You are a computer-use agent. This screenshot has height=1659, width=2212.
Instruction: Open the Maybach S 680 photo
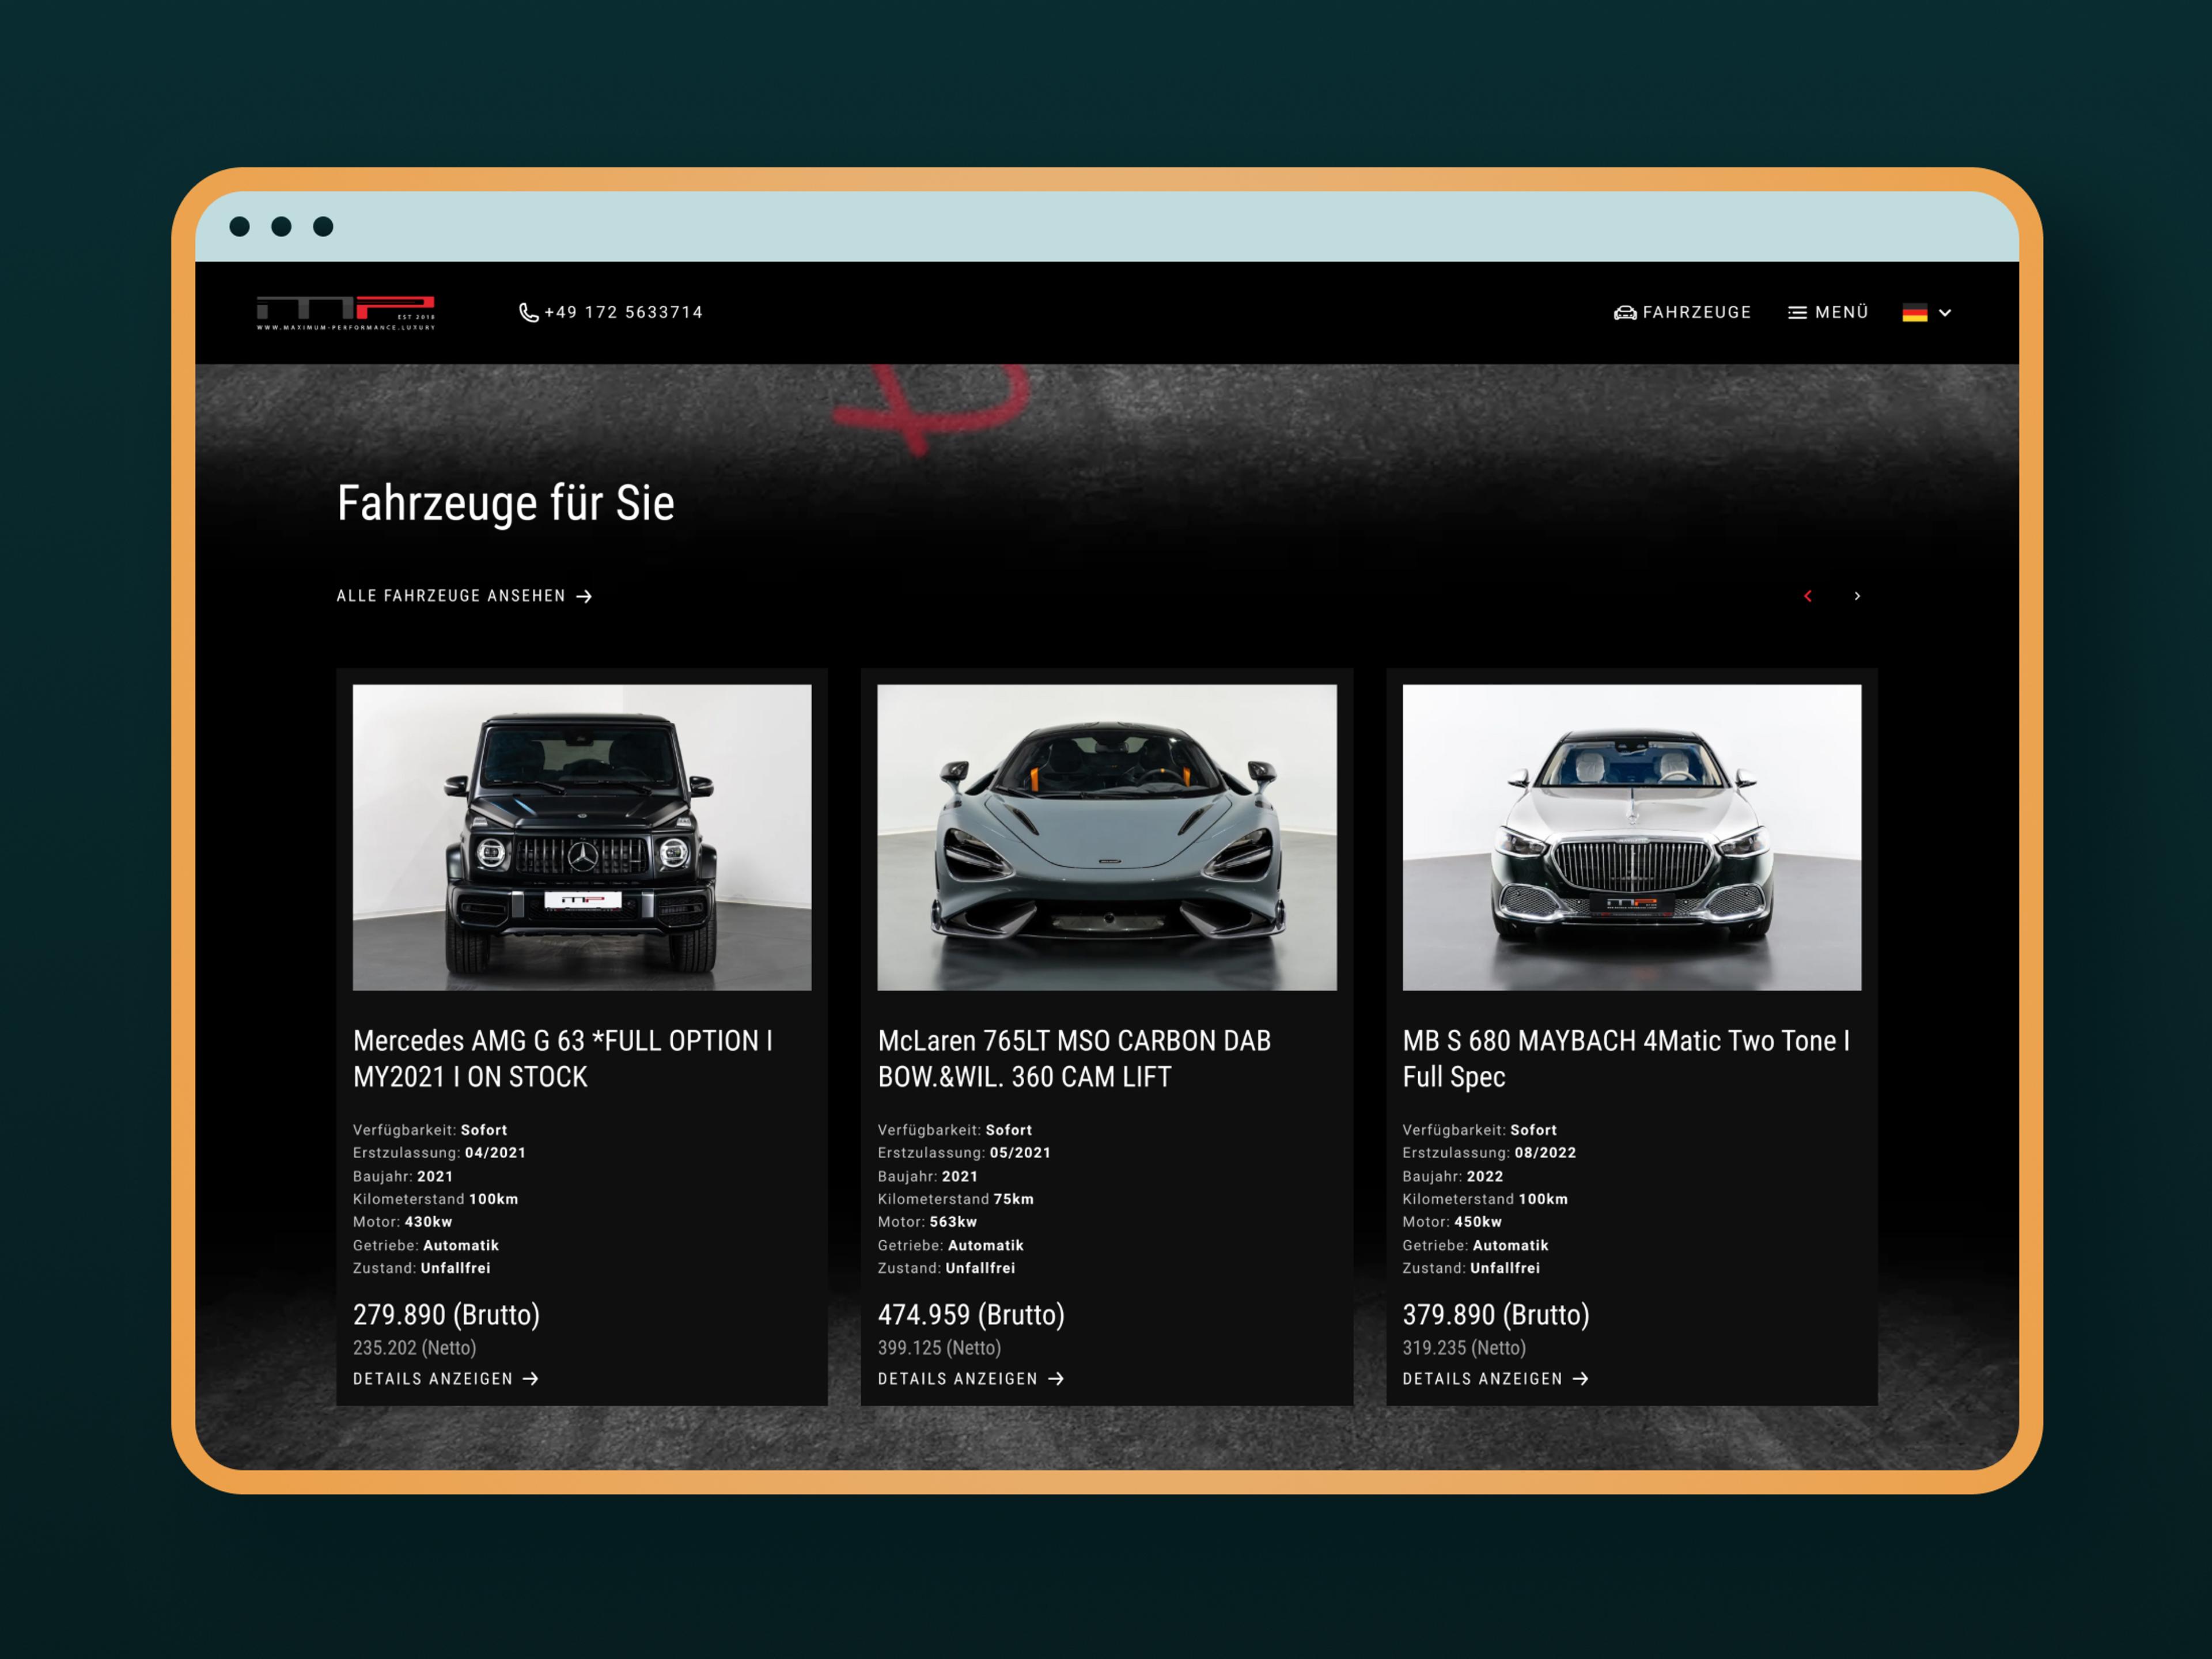click(x=1631, y=837)
